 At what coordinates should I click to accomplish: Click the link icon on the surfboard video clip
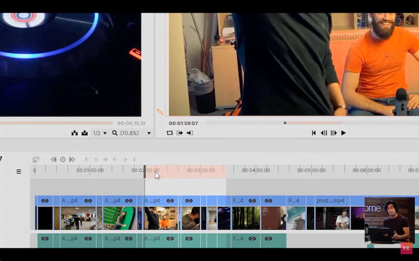tap(129, 200)
